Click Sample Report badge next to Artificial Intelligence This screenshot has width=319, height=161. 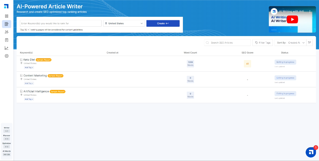pyautogui.click(x=58, y=92)
